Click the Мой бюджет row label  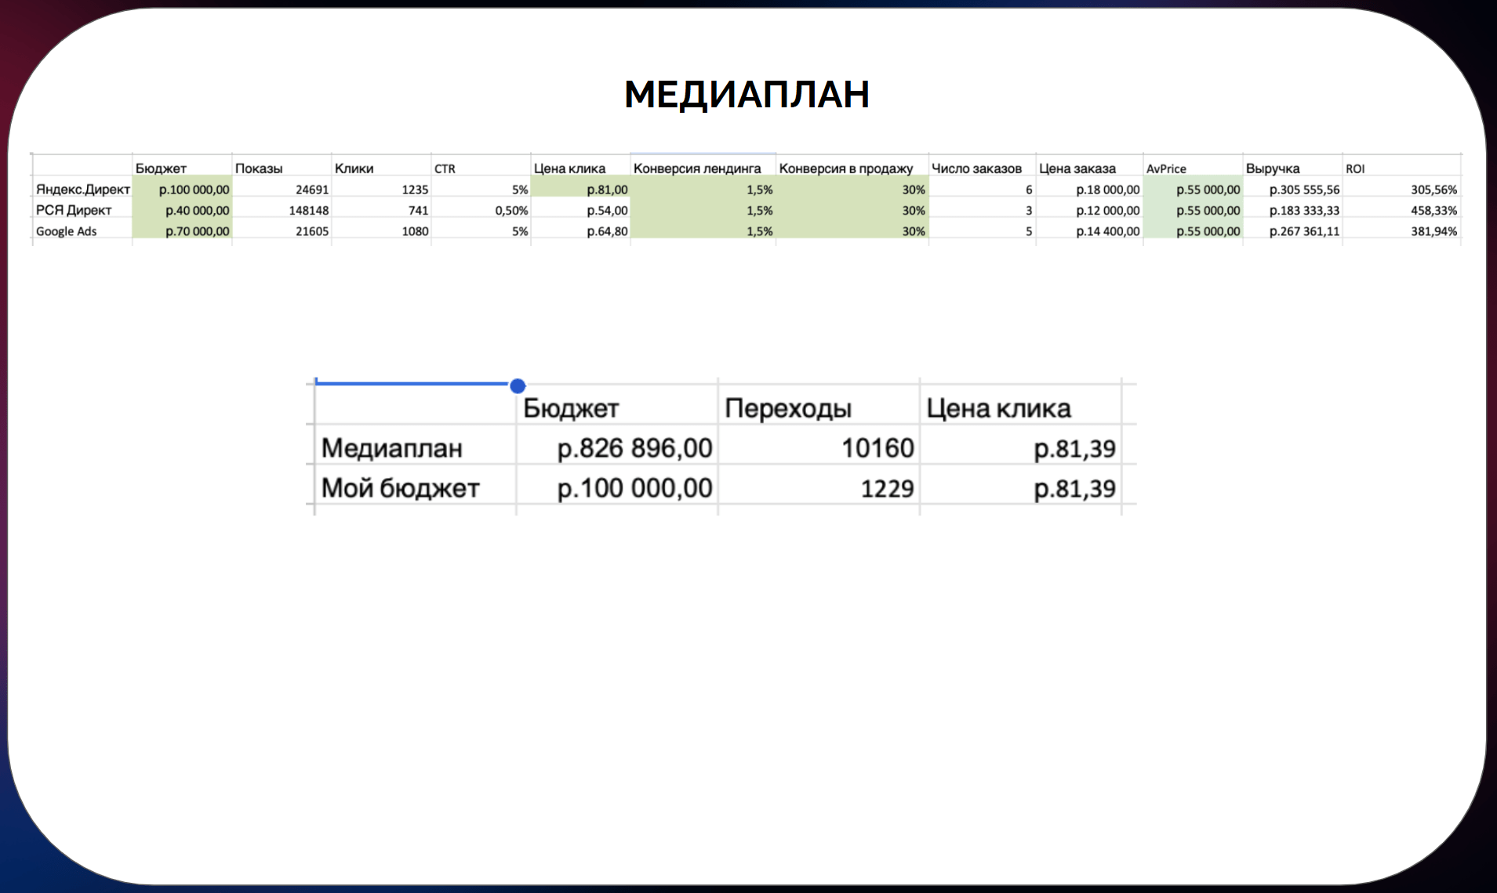pyautogui.click(x=400, y=488)
